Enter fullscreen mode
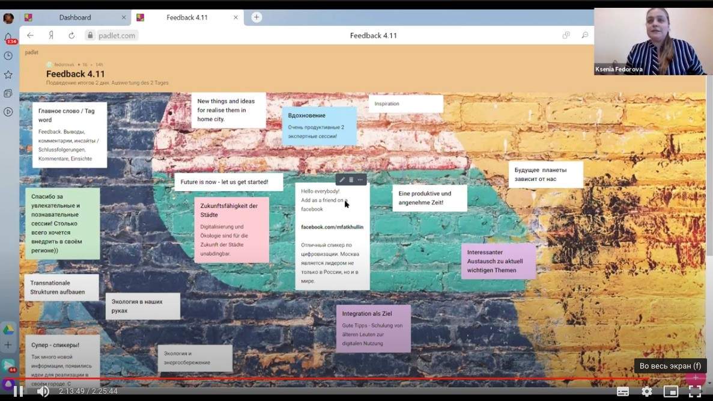This screenshot has width=713, height=401. pyautogui.click(x=695, y=391)
